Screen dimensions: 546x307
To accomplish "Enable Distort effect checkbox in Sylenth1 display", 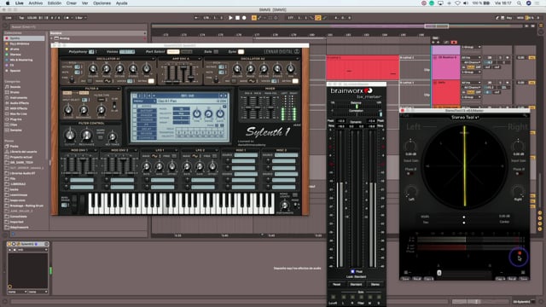I will [135, 111].
